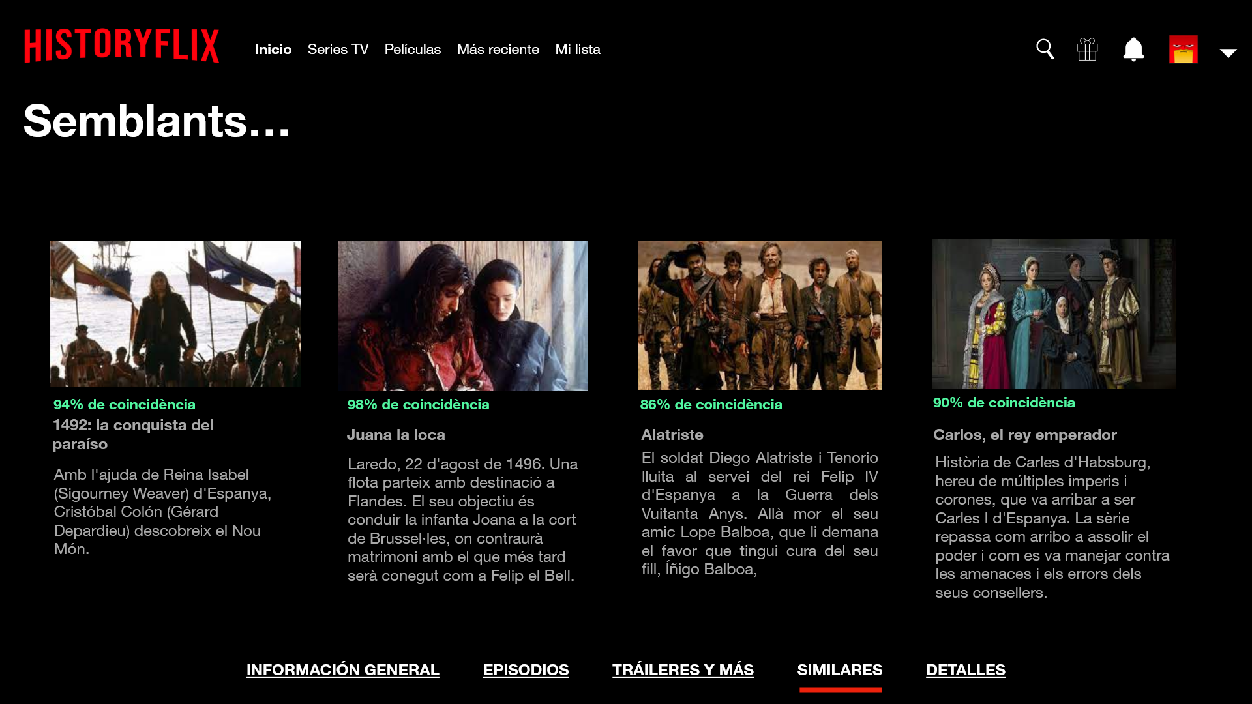Image resolution: width=1252 pixels, height=704 pixels.
Task: Open the Juana la loca thumbnail
Action: click(x=462, y=316)
